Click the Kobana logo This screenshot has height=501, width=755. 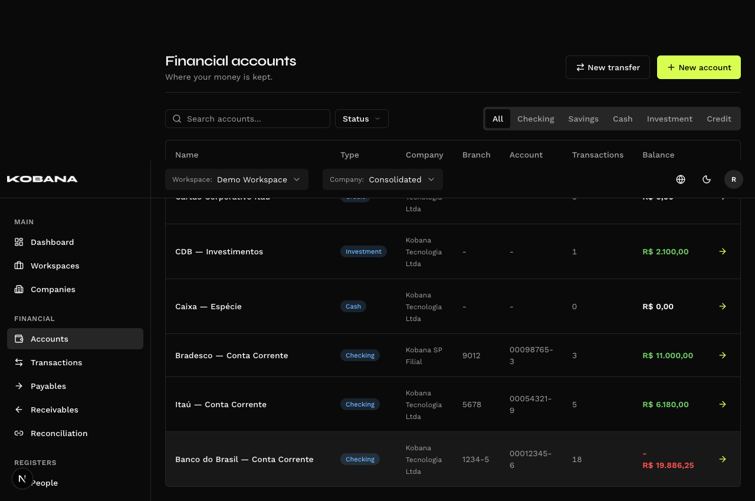42,179
